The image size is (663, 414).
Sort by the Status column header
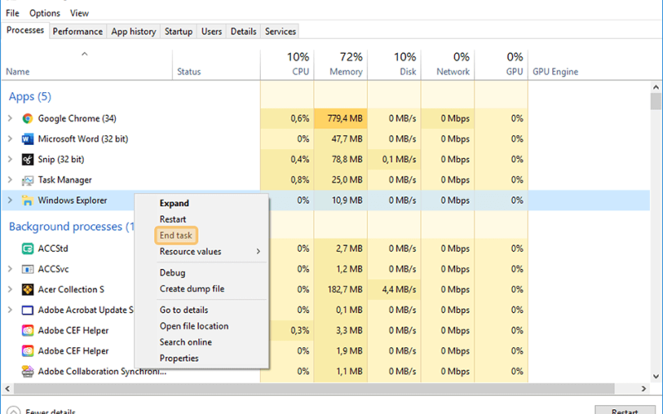click(x=216, y=65)
